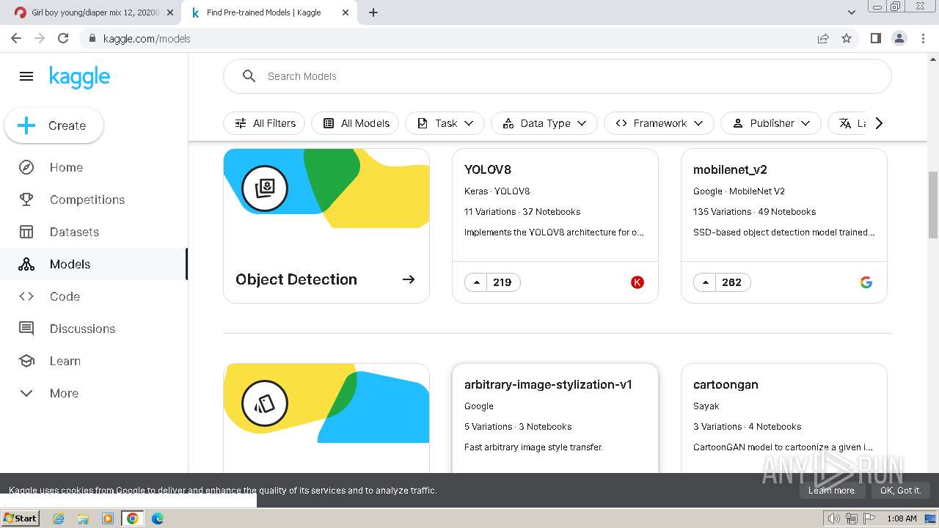The width and height of the screenshot is (939, 528).
Task: Click the page vertical scrollbar thumb
Action: [x=933, y=205]
